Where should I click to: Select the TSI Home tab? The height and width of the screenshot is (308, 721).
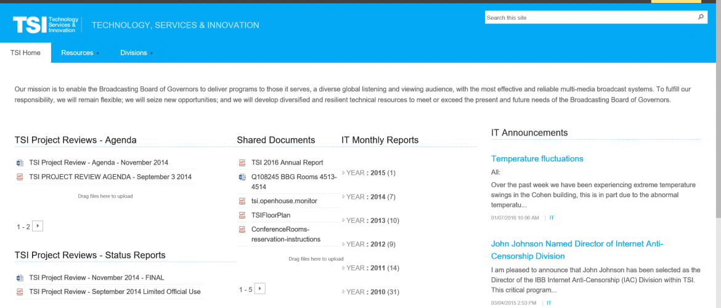pyautogui.click(x=25, y=53)
